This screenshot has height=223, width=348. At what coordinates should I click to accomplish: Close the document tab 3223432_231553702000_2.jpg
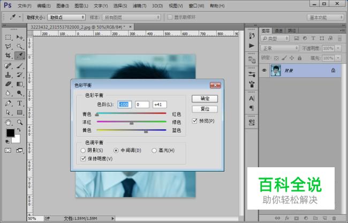pos(130,27)
